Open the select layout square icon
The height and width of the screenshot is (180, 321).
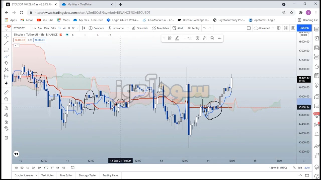(x=249, y=28)
